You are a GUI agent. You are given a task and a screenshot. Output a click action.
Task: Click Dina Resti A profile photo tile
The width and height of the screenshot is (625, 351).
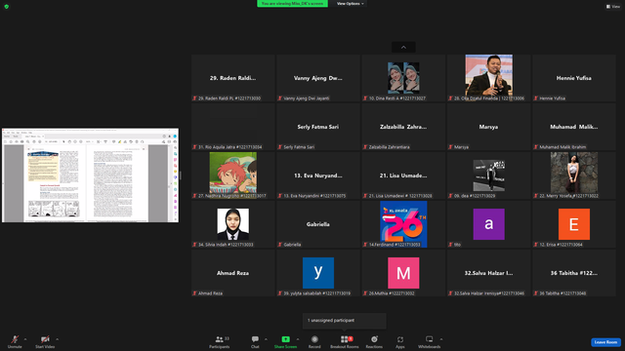pos(403,78)
